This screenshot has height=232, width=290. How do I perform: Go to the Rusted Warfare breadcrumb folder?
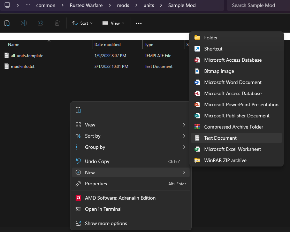point(87,5)
